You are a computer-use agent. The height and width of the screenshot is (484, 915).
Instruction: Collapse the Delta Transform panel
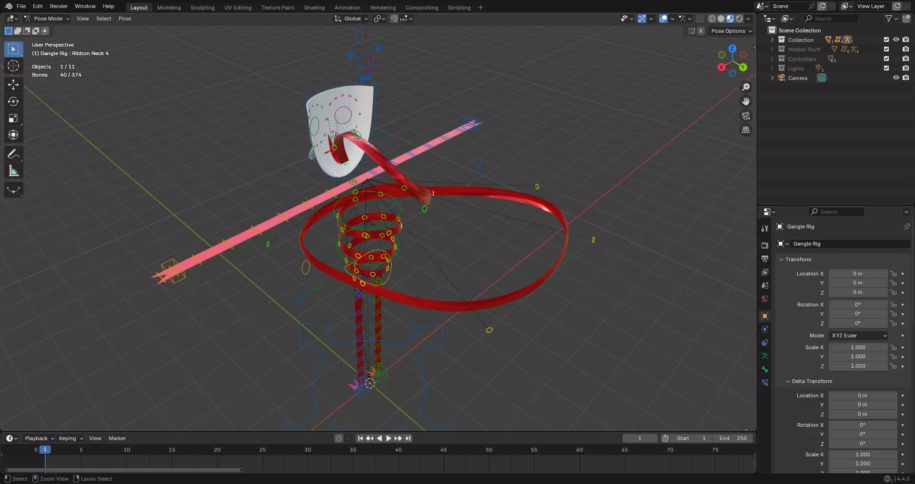pos(788,381)
